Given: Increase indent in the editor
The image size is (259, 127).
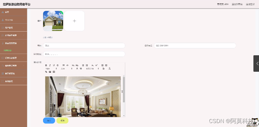Looking at the screenshot, I should [106, 65].
